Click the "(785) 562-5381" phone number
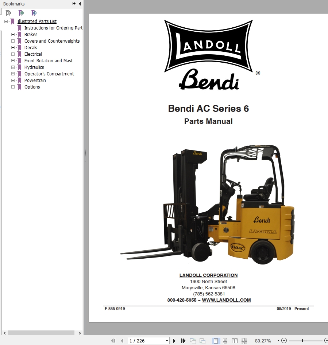The height and width of the screenshot is (345, 328). pos(209,294)
